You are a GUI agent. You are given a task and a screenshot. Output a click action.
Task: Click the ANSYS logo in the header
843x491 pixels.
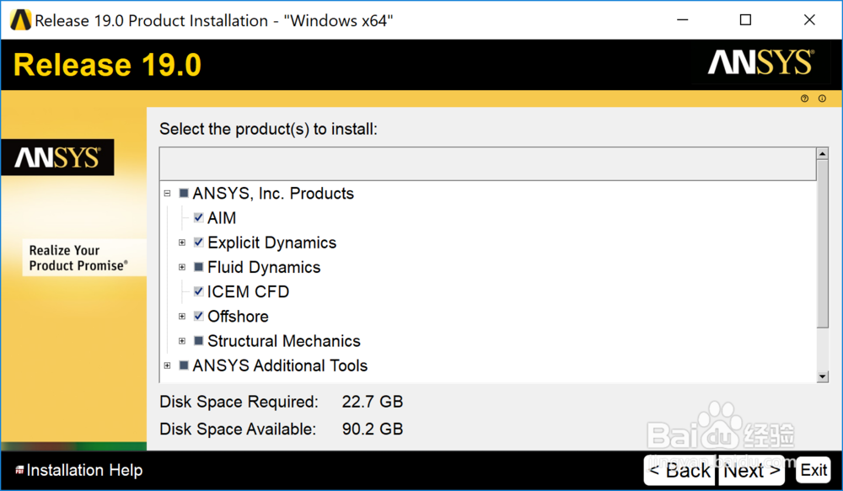[x=761, y=63]
